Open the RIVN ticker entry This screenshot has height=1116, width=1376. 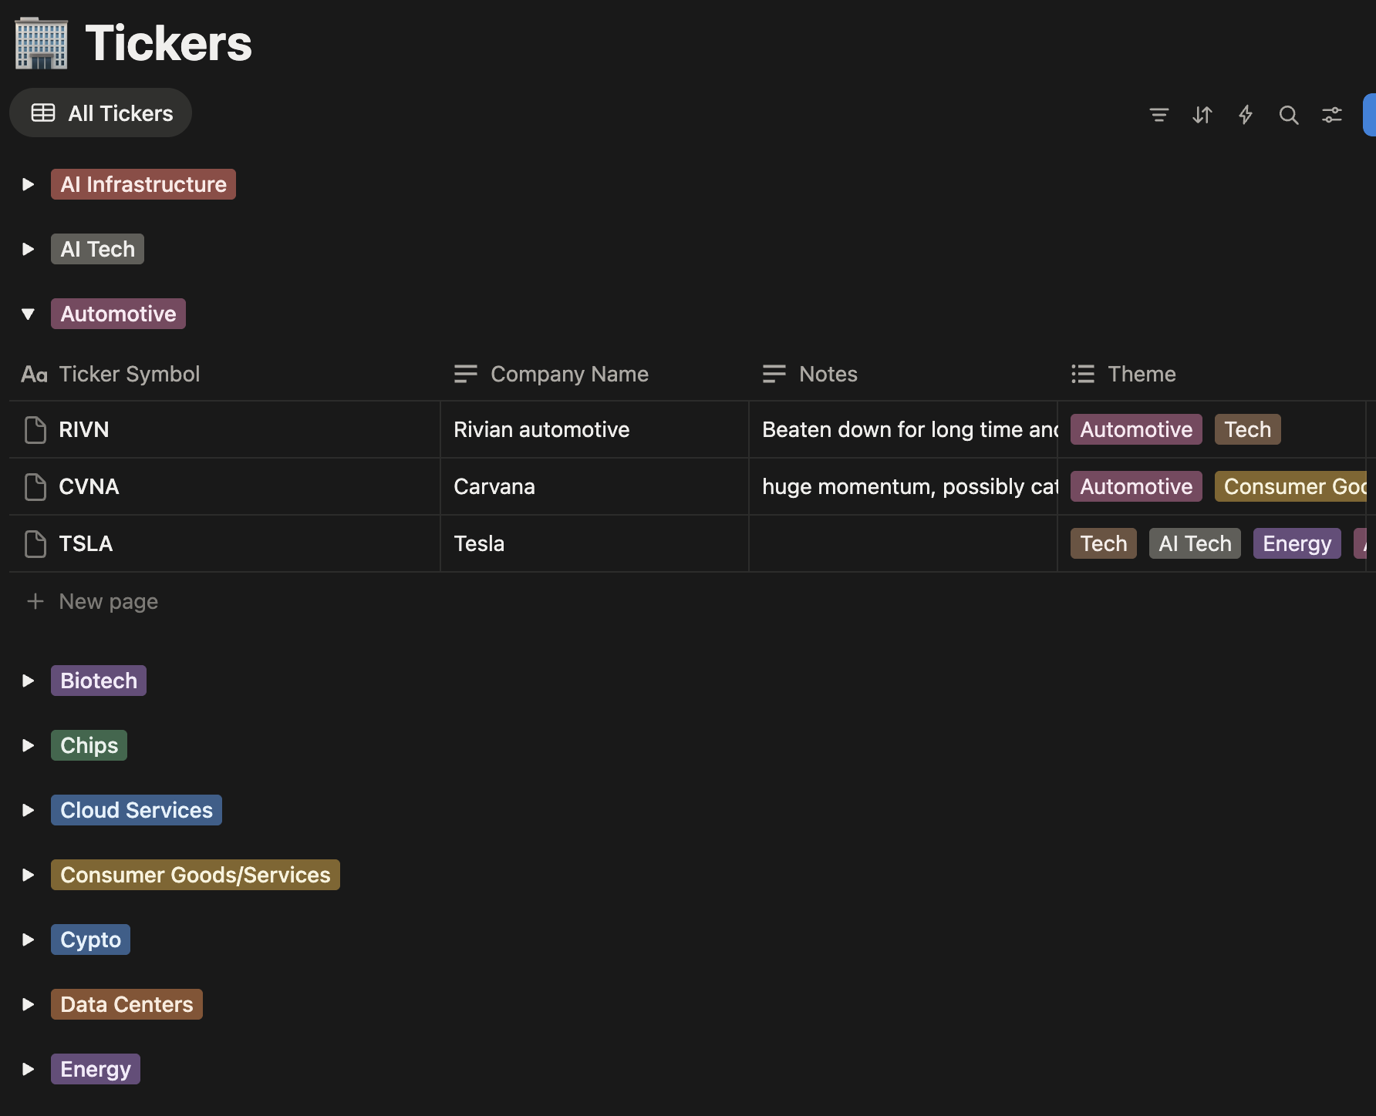pyautogui.click(x=84, y=429)
